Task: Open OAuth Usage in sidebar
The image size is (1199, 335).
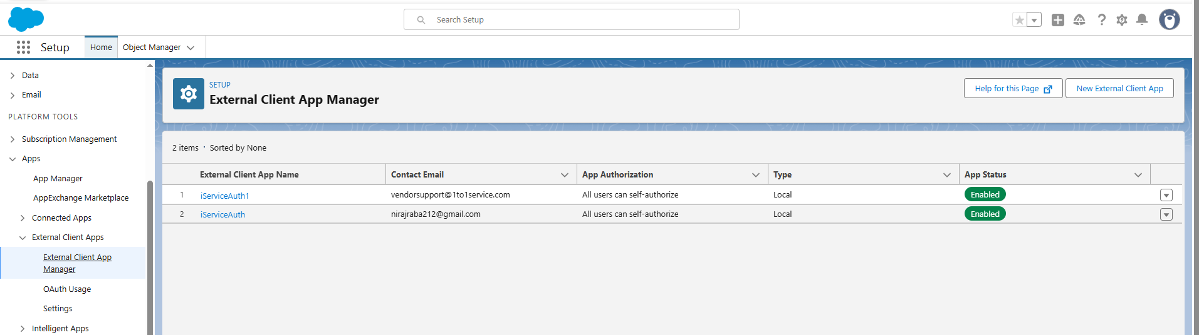Action: [x=67, y=289]
